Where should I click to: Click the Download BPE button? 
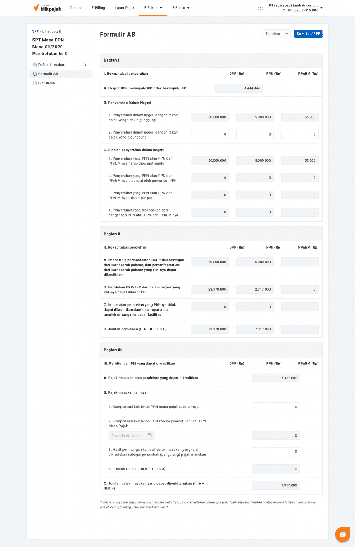308,34
